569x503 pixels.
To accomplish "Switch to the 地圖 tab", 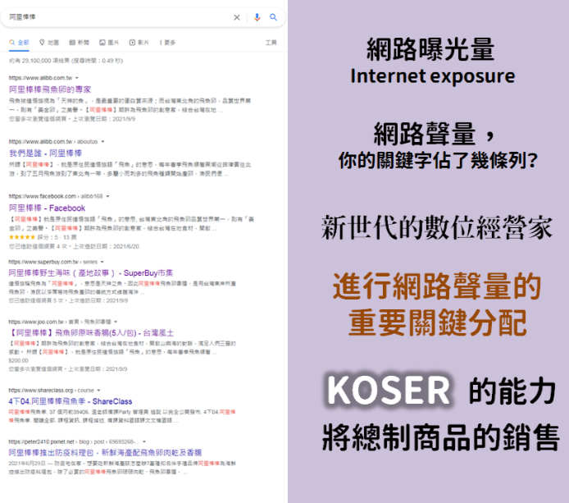I will (x=49, y=43).
